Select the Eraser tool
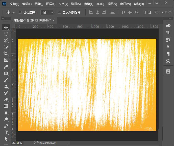Image resolution: width=174 pixels, height=146 pixels. 6,100
